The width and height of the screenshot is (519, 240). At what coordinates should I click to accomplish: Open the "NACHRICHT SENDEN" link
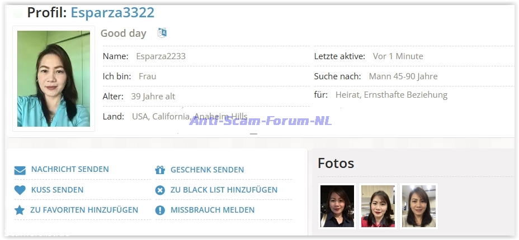pos(70,170)
